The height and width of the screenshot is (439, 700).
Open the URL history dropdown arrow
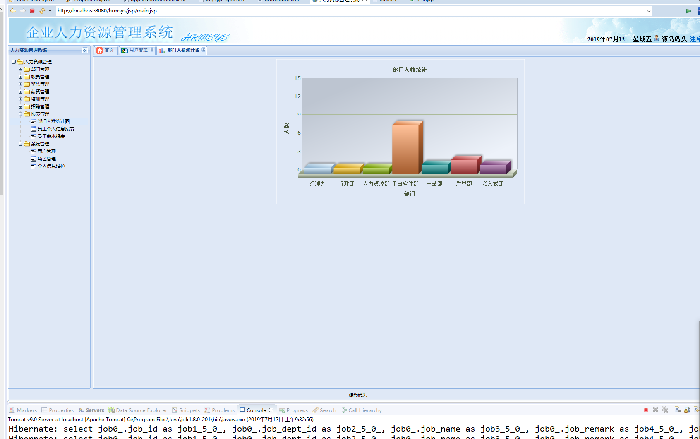click(x=648, y=11)
